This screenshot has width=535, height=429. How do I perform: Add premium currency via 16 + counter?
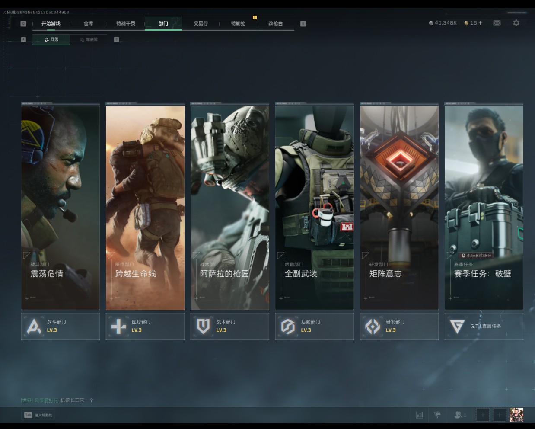point(473,23)
